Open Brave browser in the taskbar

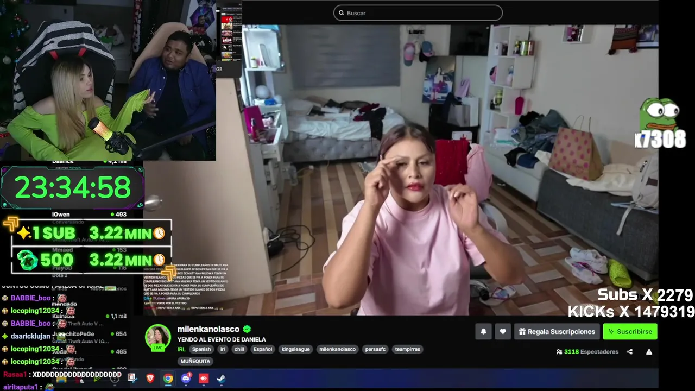point(150,379)
